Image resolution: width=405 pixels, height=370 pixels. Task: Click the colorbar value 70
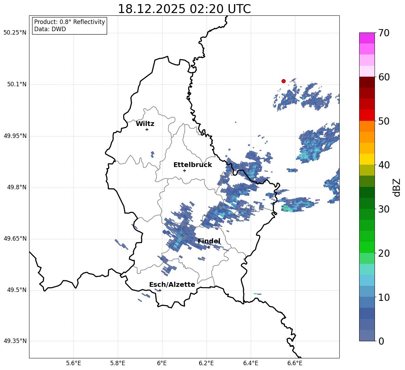384,33
